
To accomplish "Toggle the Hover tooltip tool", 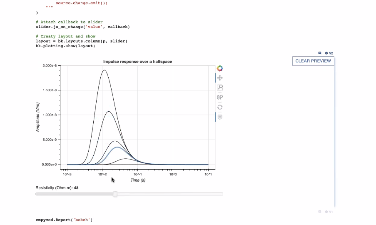I will coord(220,117).
